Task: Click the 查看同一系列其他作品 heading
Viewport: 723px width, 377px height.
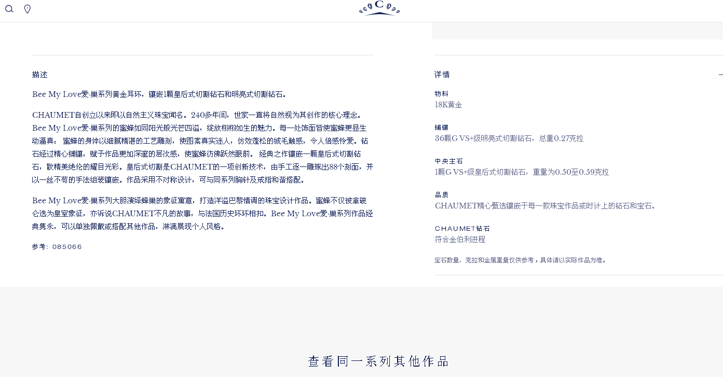Action: tap(378, 361)
